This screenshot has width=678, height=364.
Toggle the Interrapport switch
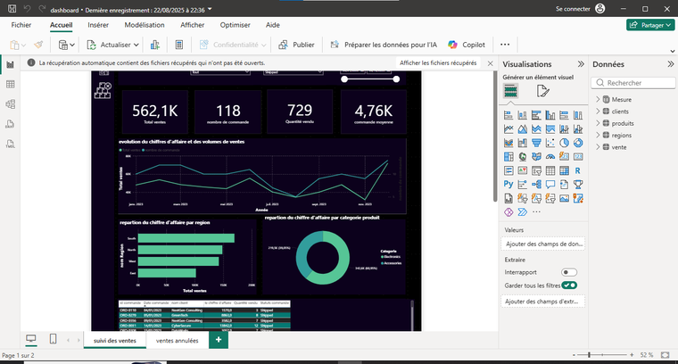click(x=567, y=271)
